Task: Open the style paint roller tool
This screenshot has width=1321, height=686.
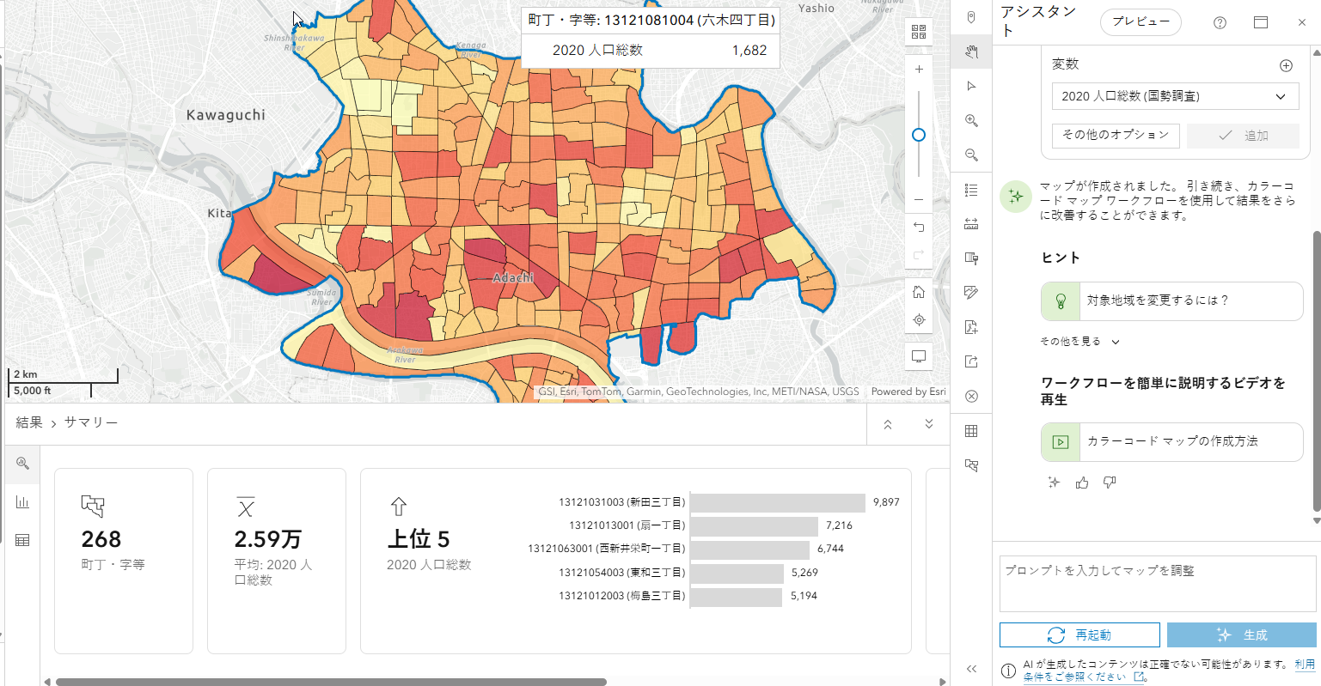Action: click(x=971, y=258)
